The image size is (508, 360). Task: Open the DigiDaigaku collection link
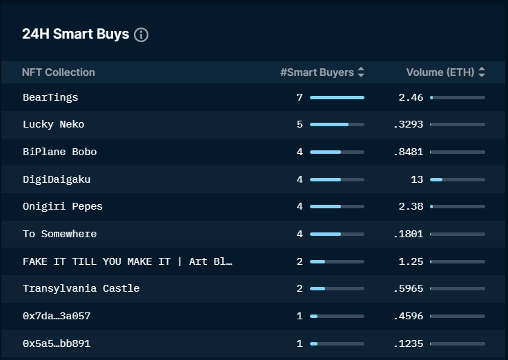57,179
